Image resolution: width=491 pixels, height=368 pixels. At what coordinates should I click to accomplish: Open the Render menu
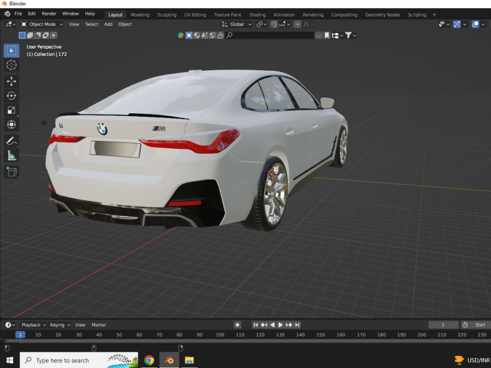click(x=49, y=14)
